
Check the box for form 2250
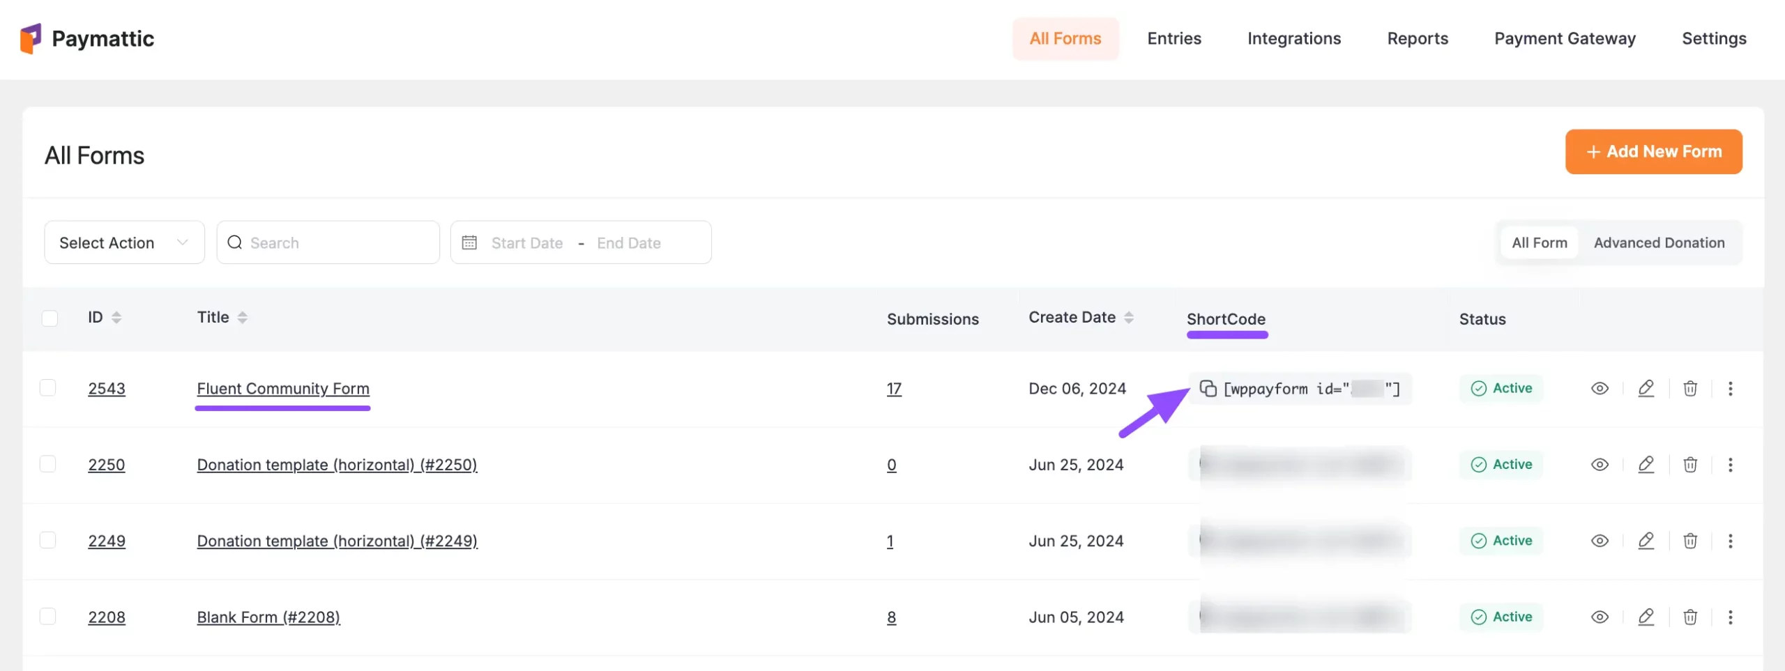coord(47,464)
